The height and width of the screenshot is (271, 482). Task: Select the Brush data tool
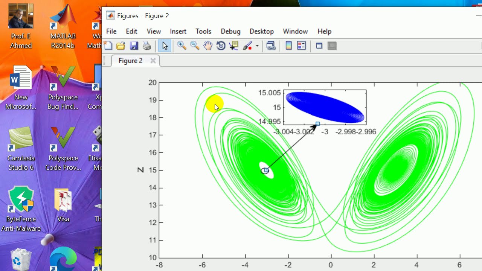tap(247, 46)
